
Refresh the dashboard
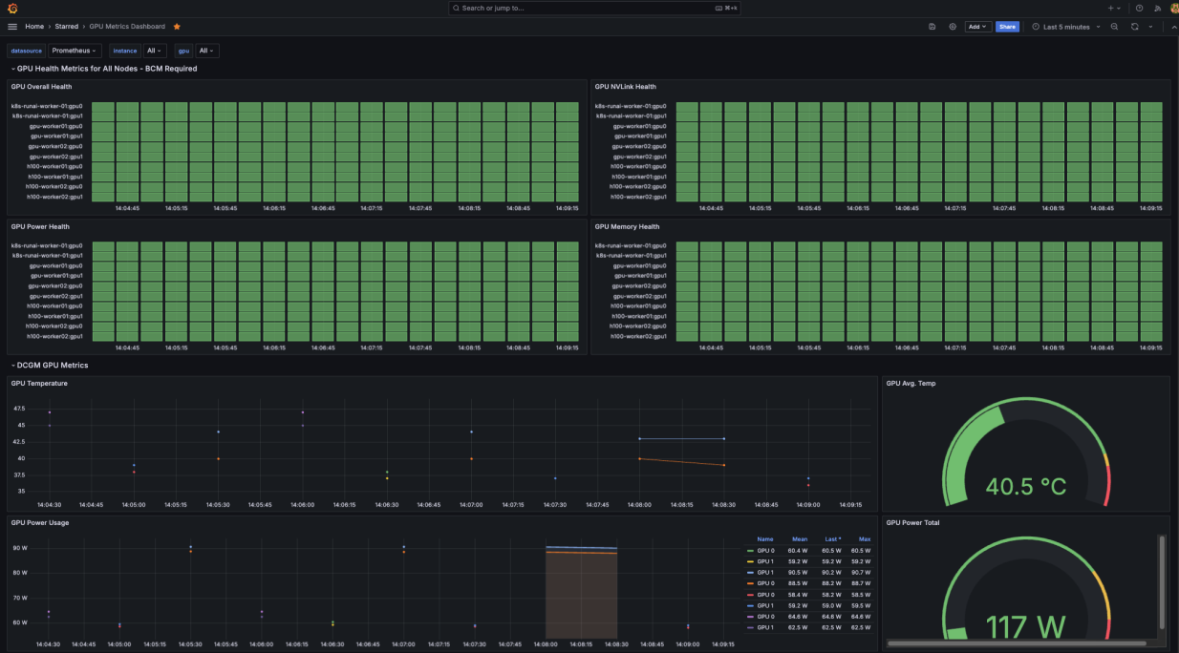point(1134,27)
